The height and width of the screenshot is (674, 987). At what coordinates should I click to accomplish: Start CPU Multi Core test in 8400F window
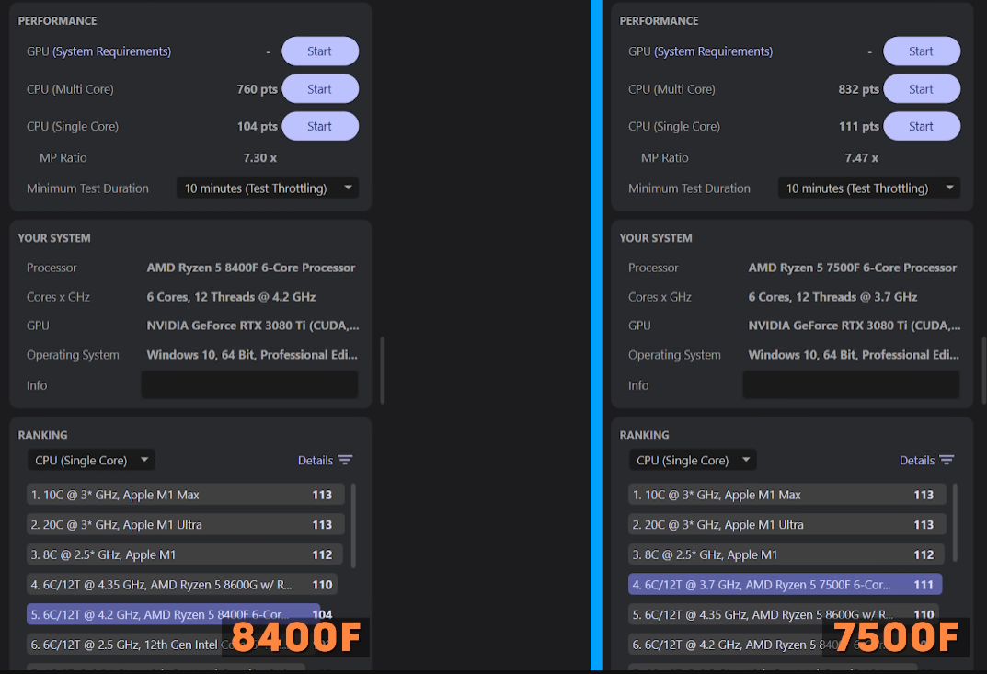point(320,89)
